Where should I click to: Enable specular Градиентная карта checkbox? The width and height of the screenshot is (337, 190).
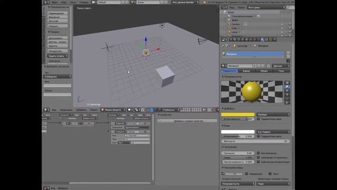[x=259, y=136]
